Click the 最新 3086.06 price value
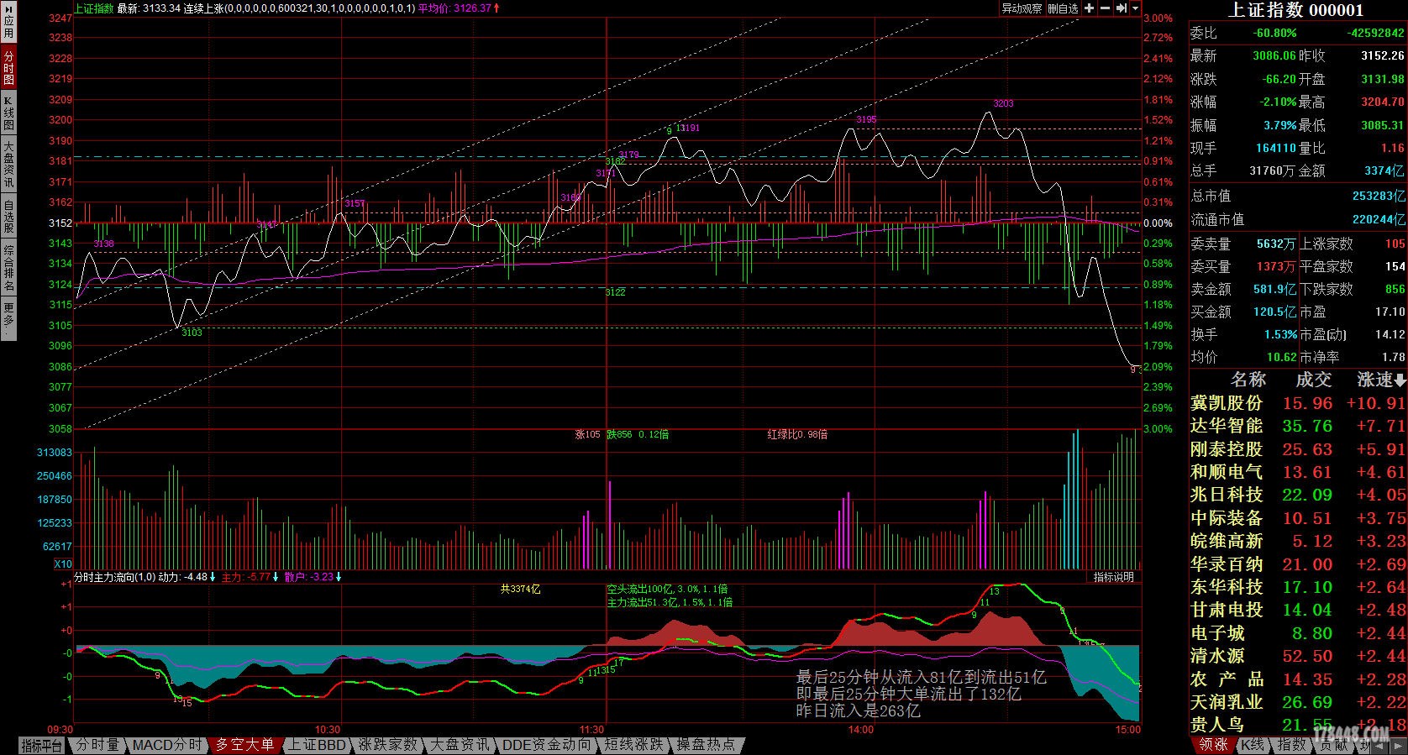Image resolution: width=1408 pixels, height=755 pixels. [x=1274, y=55]
